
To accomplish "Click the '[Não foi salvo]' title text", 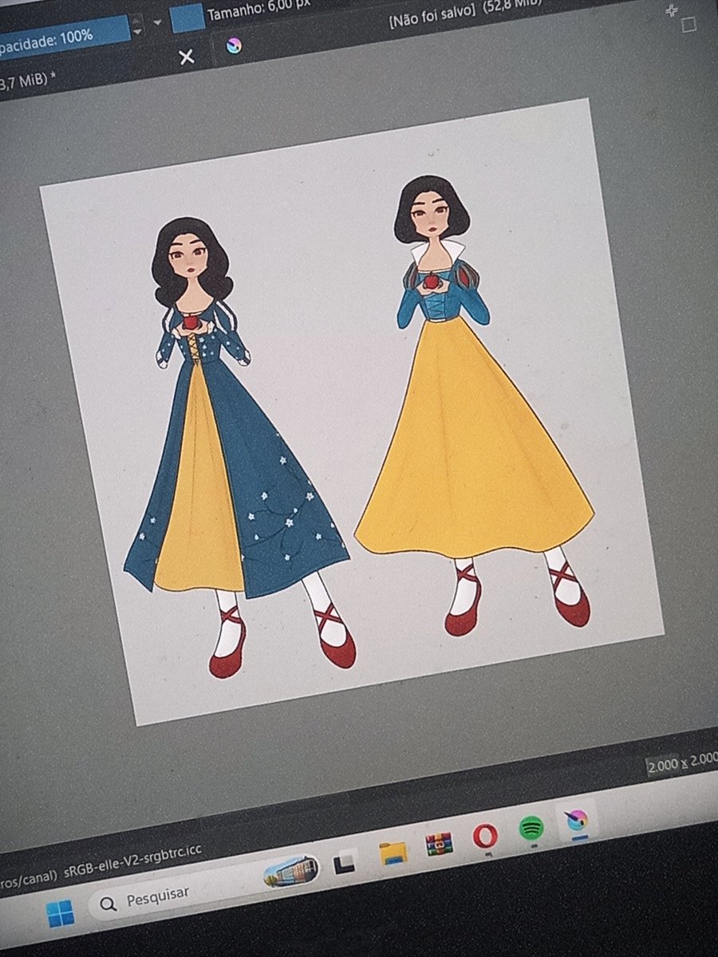I will (432, 18).
